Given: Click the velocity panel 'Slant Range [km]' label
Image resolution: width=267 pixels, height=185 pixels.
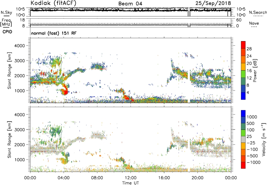Looking at the screenshot, I should [x=9, y=139].
